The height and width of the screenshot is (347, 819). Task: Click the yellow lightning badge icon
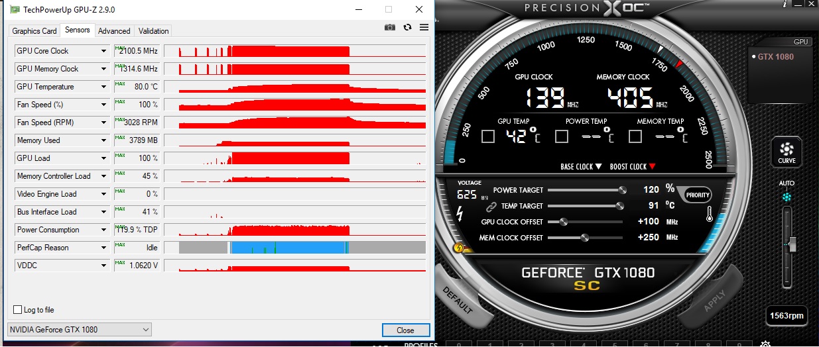click(458, 248)
